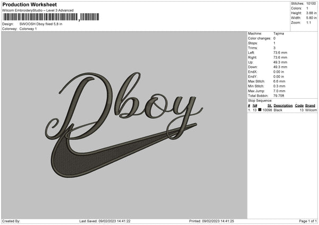Click the Description column header
Screen dimensions: 319x225
click(x=283, y=106)
